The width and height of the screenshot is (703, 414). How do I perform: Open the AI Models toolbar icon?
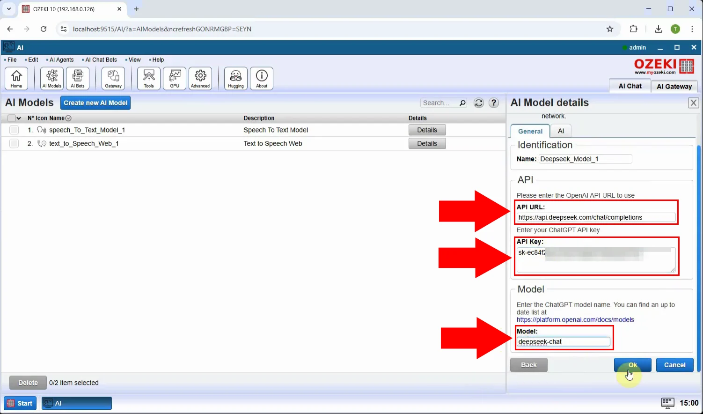point(52,78)
